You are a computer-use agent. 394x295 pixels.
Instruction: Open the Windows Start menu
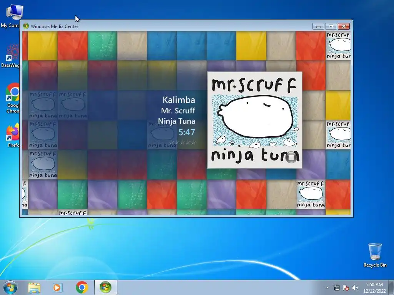(x=10, y=287)
